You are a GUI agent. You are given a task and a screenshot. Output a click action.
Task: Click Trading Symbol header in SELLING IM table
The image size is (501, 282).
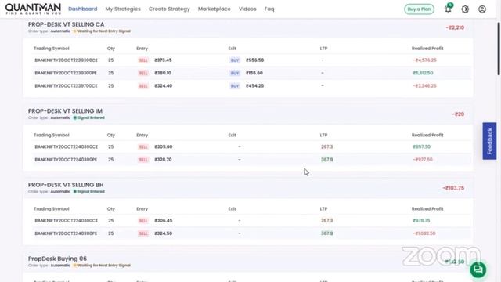point(52,135)
